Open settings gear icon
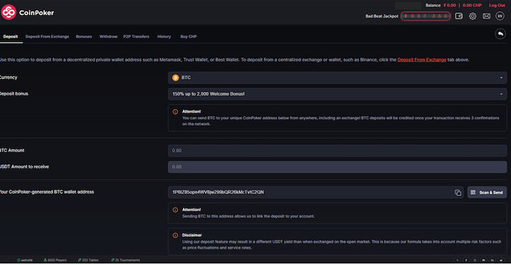511x265 pixels. tap(473, 16)
